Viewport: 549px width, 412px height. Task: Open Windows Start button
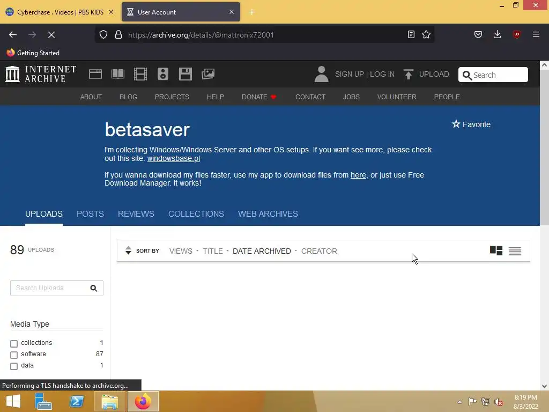pyautogui.click(x=13, y=401)
